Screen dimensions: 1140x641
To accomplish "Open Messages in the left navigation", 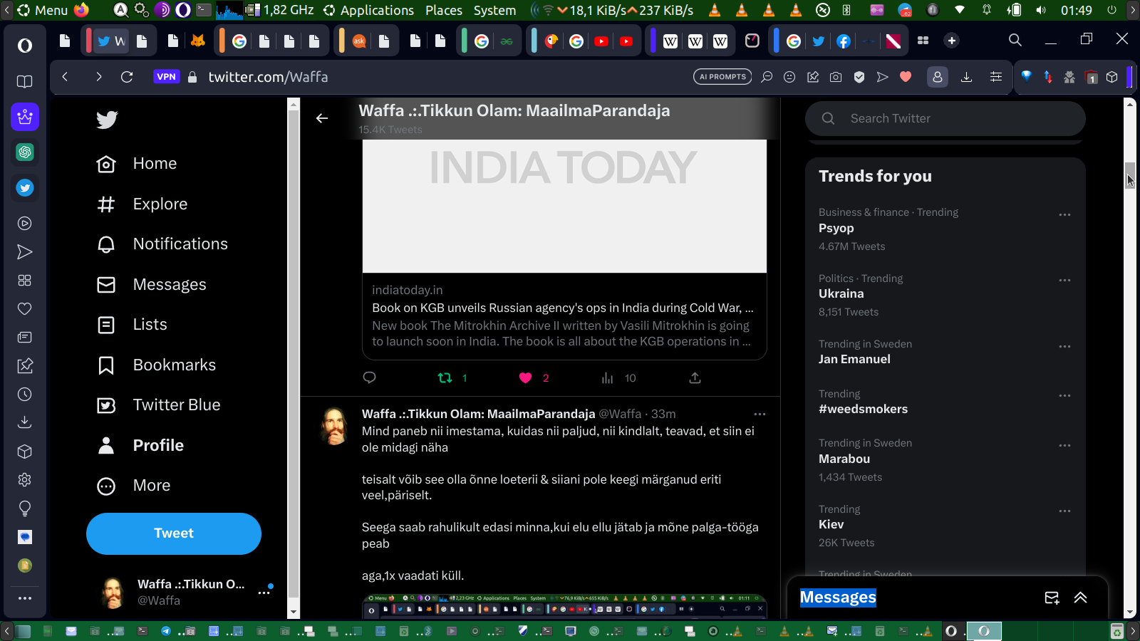I will [x=151, y=285].
